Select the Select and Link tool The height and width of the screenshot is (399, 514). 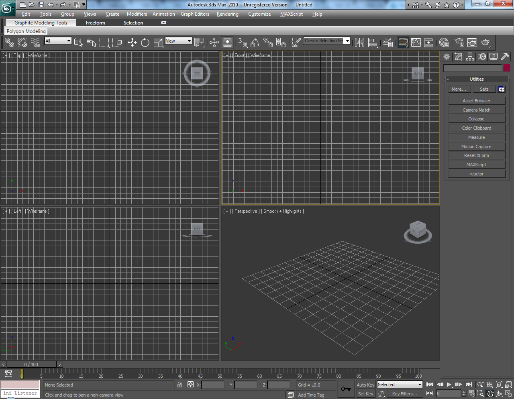9,42
